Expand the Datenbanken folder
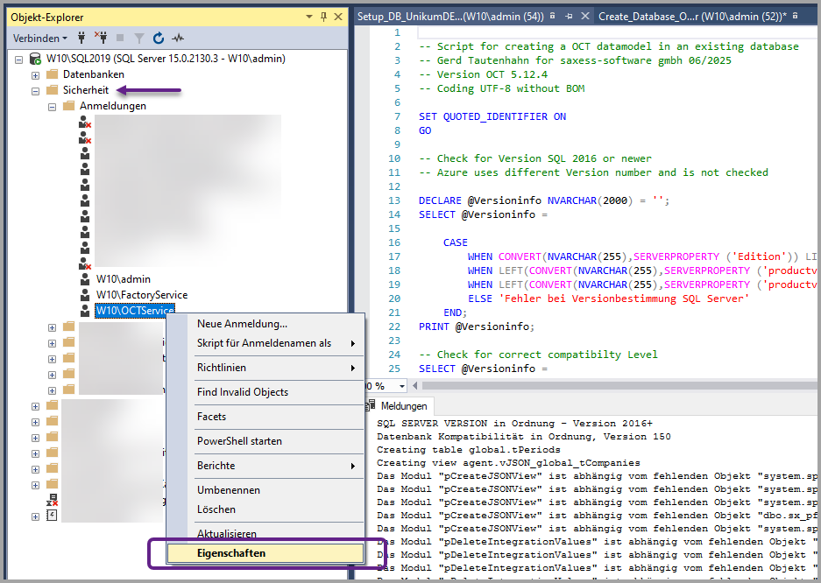Viewport: 821px width, 583px height. 36,74
